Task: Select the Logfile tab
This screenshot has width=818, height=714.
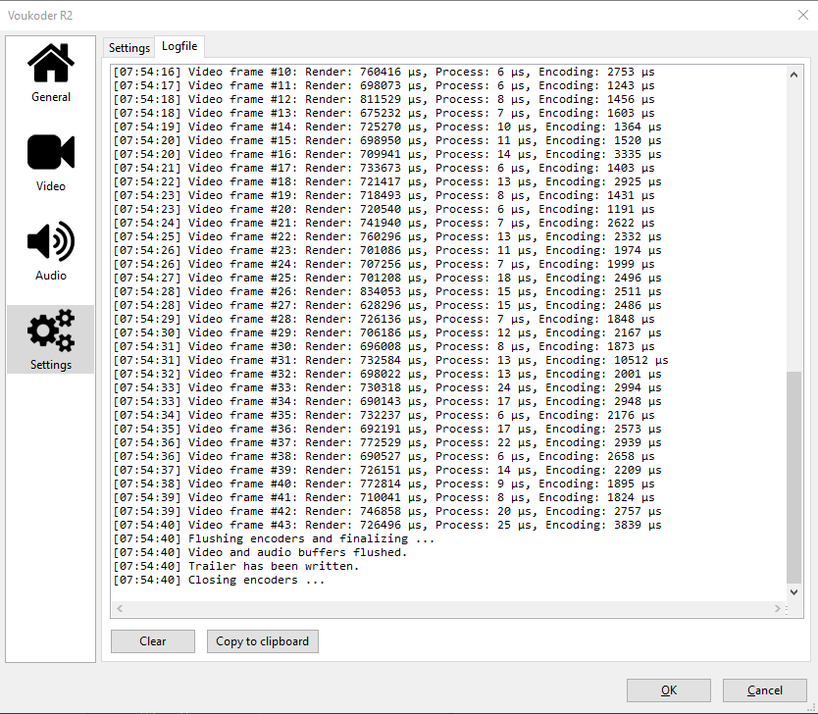Action: click(179, 47)
